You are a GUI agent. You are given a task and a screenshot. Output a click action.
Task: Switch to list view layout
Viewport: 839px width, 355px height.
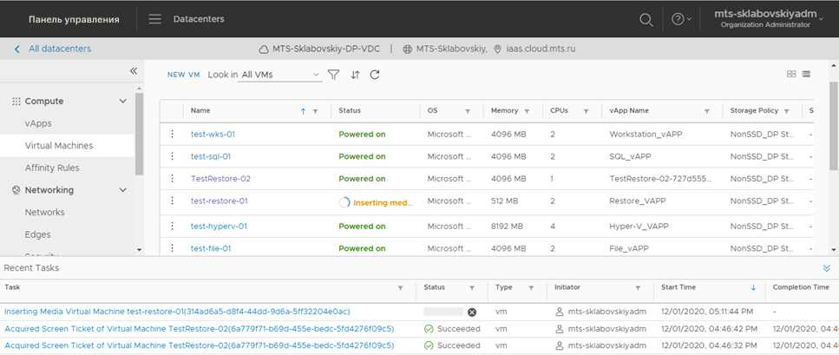806,75
